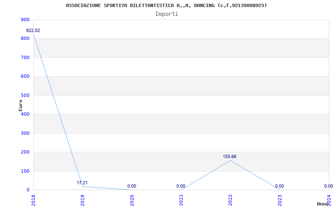
Task: Click the Euro y-axis title
Action: click(20, 105)
